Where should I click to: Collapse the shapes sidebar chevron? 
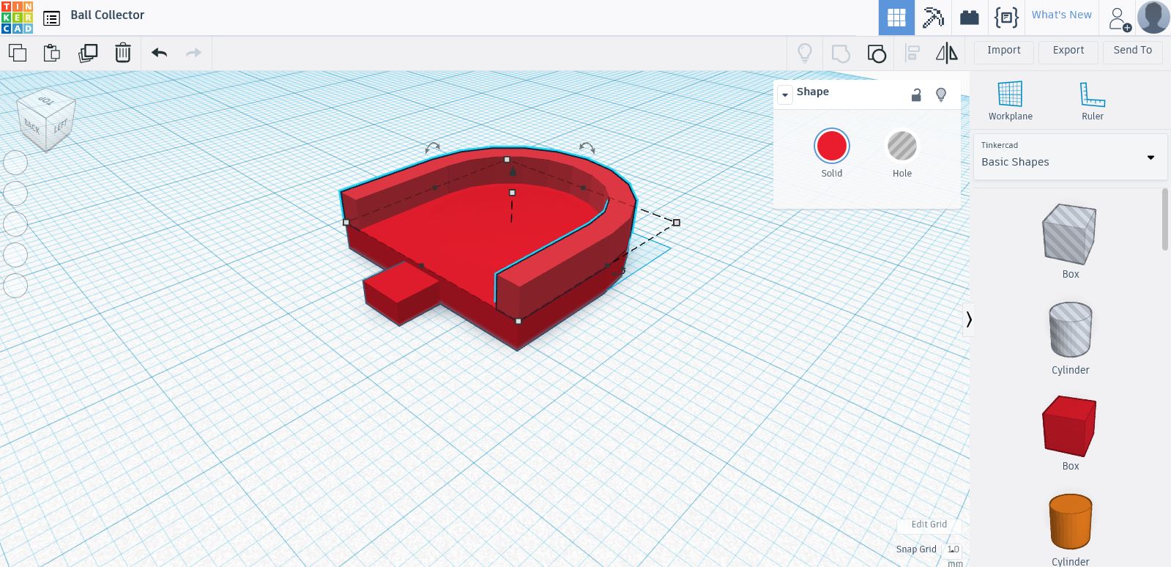coord(968,319)
